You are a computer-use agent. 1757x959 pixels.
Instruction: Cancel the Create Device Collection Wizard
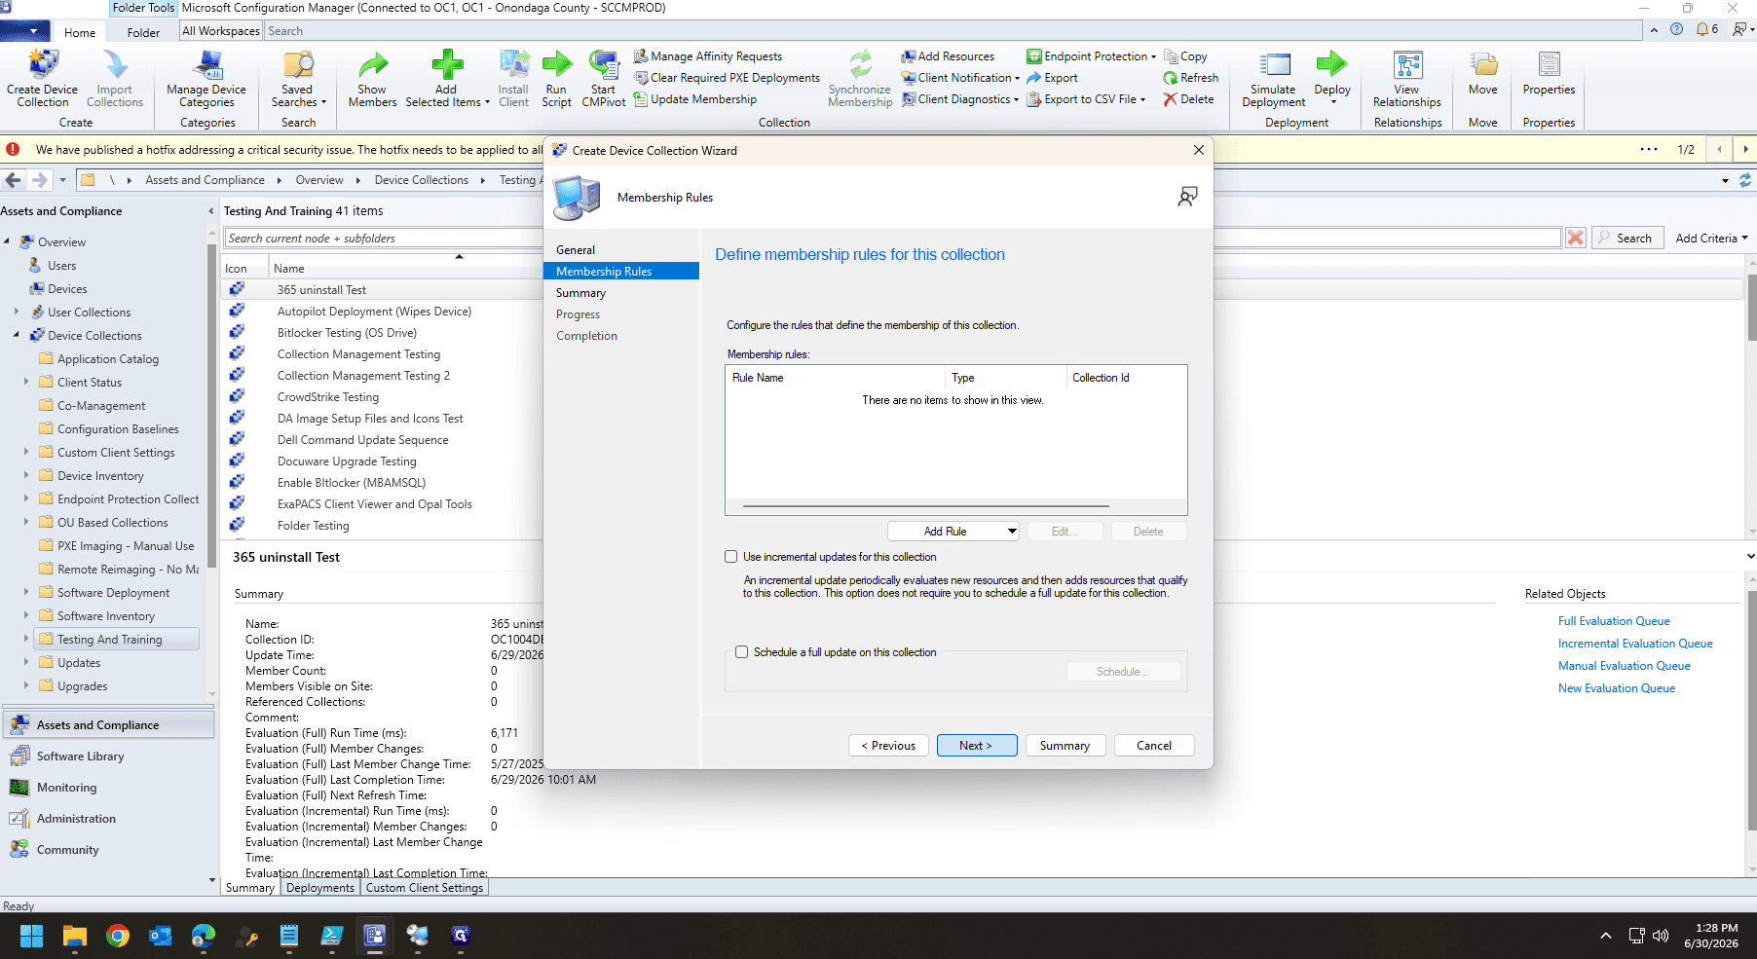point(1154,746)
